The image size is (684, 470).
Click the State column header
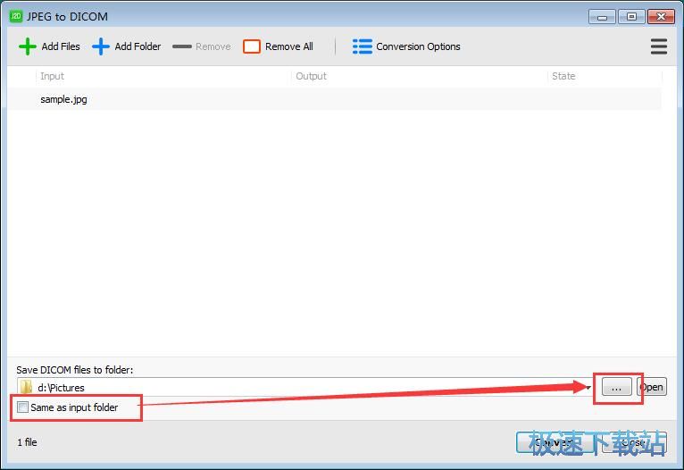click(563, 76)
